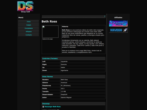Click the Historia heading
The image size is (147, 110).
tap(65, 27)
